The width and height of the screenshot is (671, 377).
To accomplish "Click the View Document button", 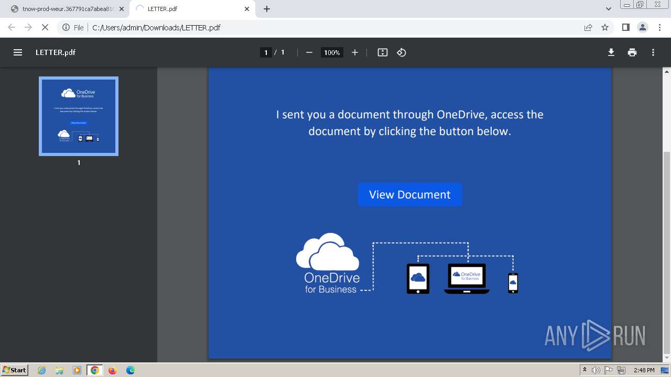I will [x=410, y=194].
